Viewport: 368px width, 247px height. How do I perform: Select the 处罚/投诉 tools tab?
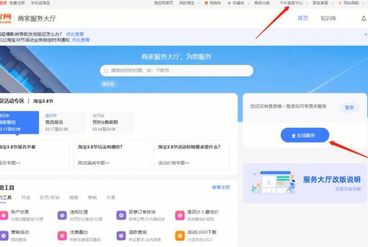click(x=49, y=198)
